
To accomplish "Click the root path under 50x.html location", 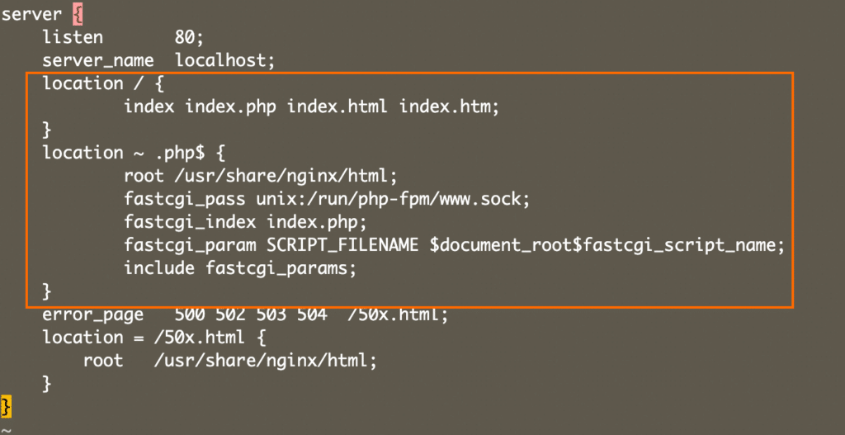I will click(265, 361).
